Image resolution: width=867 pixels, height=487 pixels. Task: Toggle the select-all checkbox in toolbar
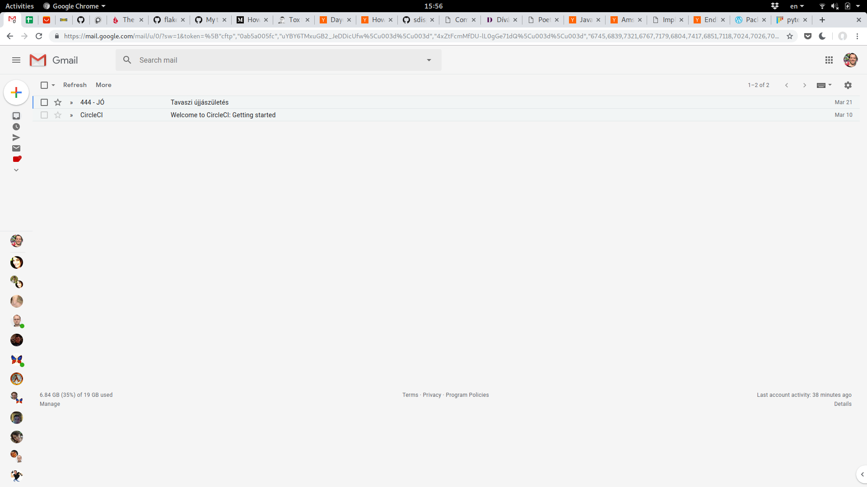tap(44, 85)
